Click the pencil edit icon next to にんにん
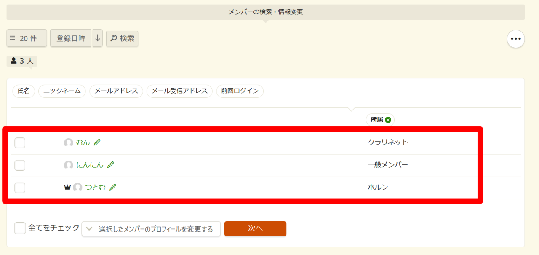539x255 pixels. click(111, 165)
